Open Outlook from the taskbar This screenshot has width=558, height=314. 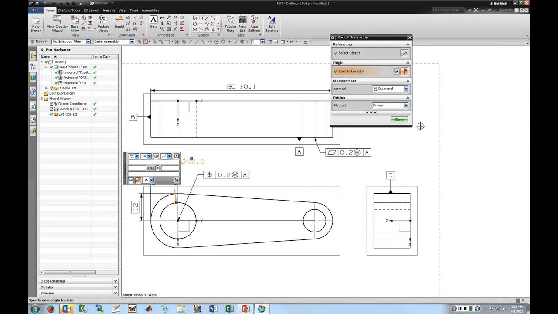67,309
